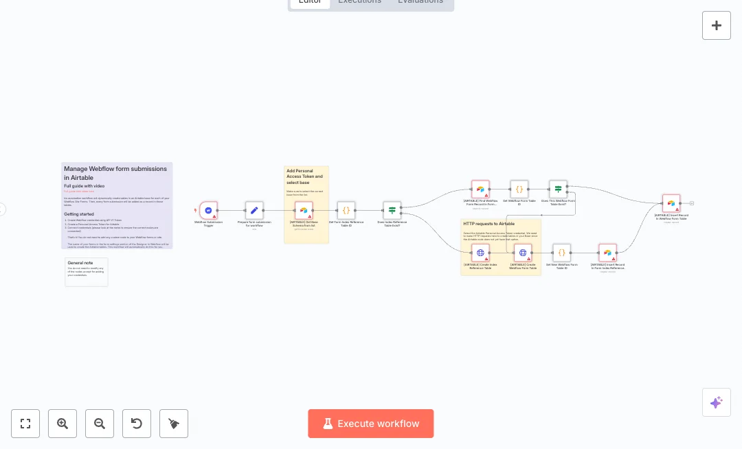Select the [AIRTABLE] Find Webflow Form Record node
Image resolution: width=742 pixels, height=449 pixels.
click(x=480, y=189)
